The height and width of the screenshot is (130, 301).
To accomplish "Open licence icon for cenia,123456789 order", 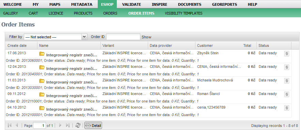I will pyautogui.click(x=287, y=108).
